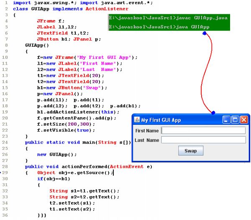Click 'String s1=t1.getText();' on line 32
Image resolution: width=251 pixels, height=220 pixels.
(84, 191)
